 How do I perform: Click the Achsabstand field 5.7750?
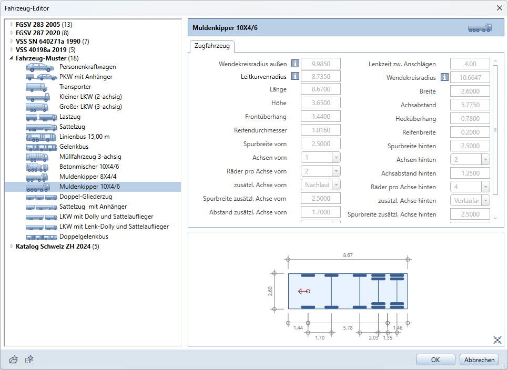click(x=470, y=105)
